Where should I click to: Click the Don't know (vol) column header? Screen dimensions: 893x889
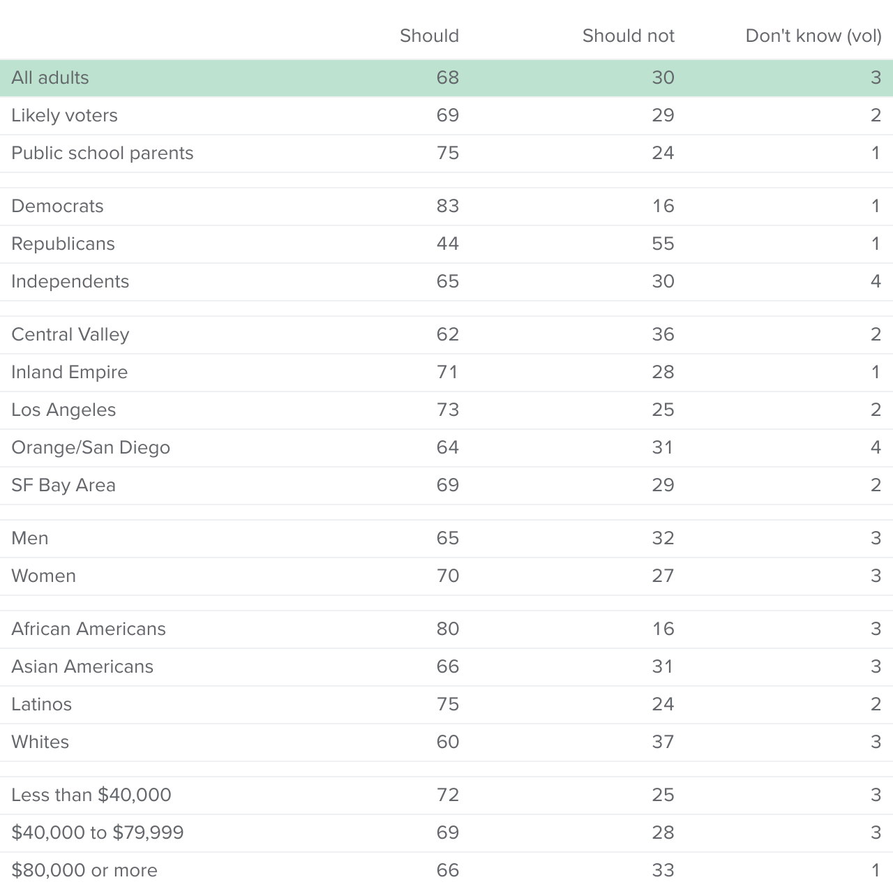pyautogui.click(x=813, y=36)
